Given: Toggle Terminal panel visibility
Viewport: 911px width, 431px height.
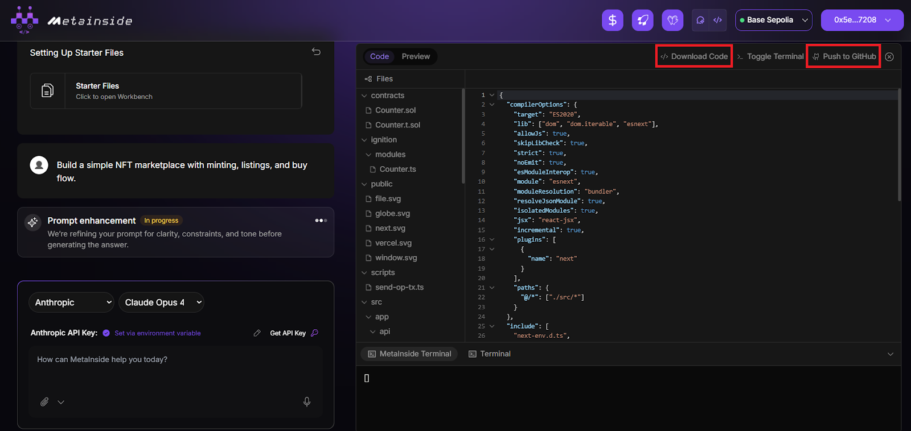Looking at the screenshot, I should point(770,56).
